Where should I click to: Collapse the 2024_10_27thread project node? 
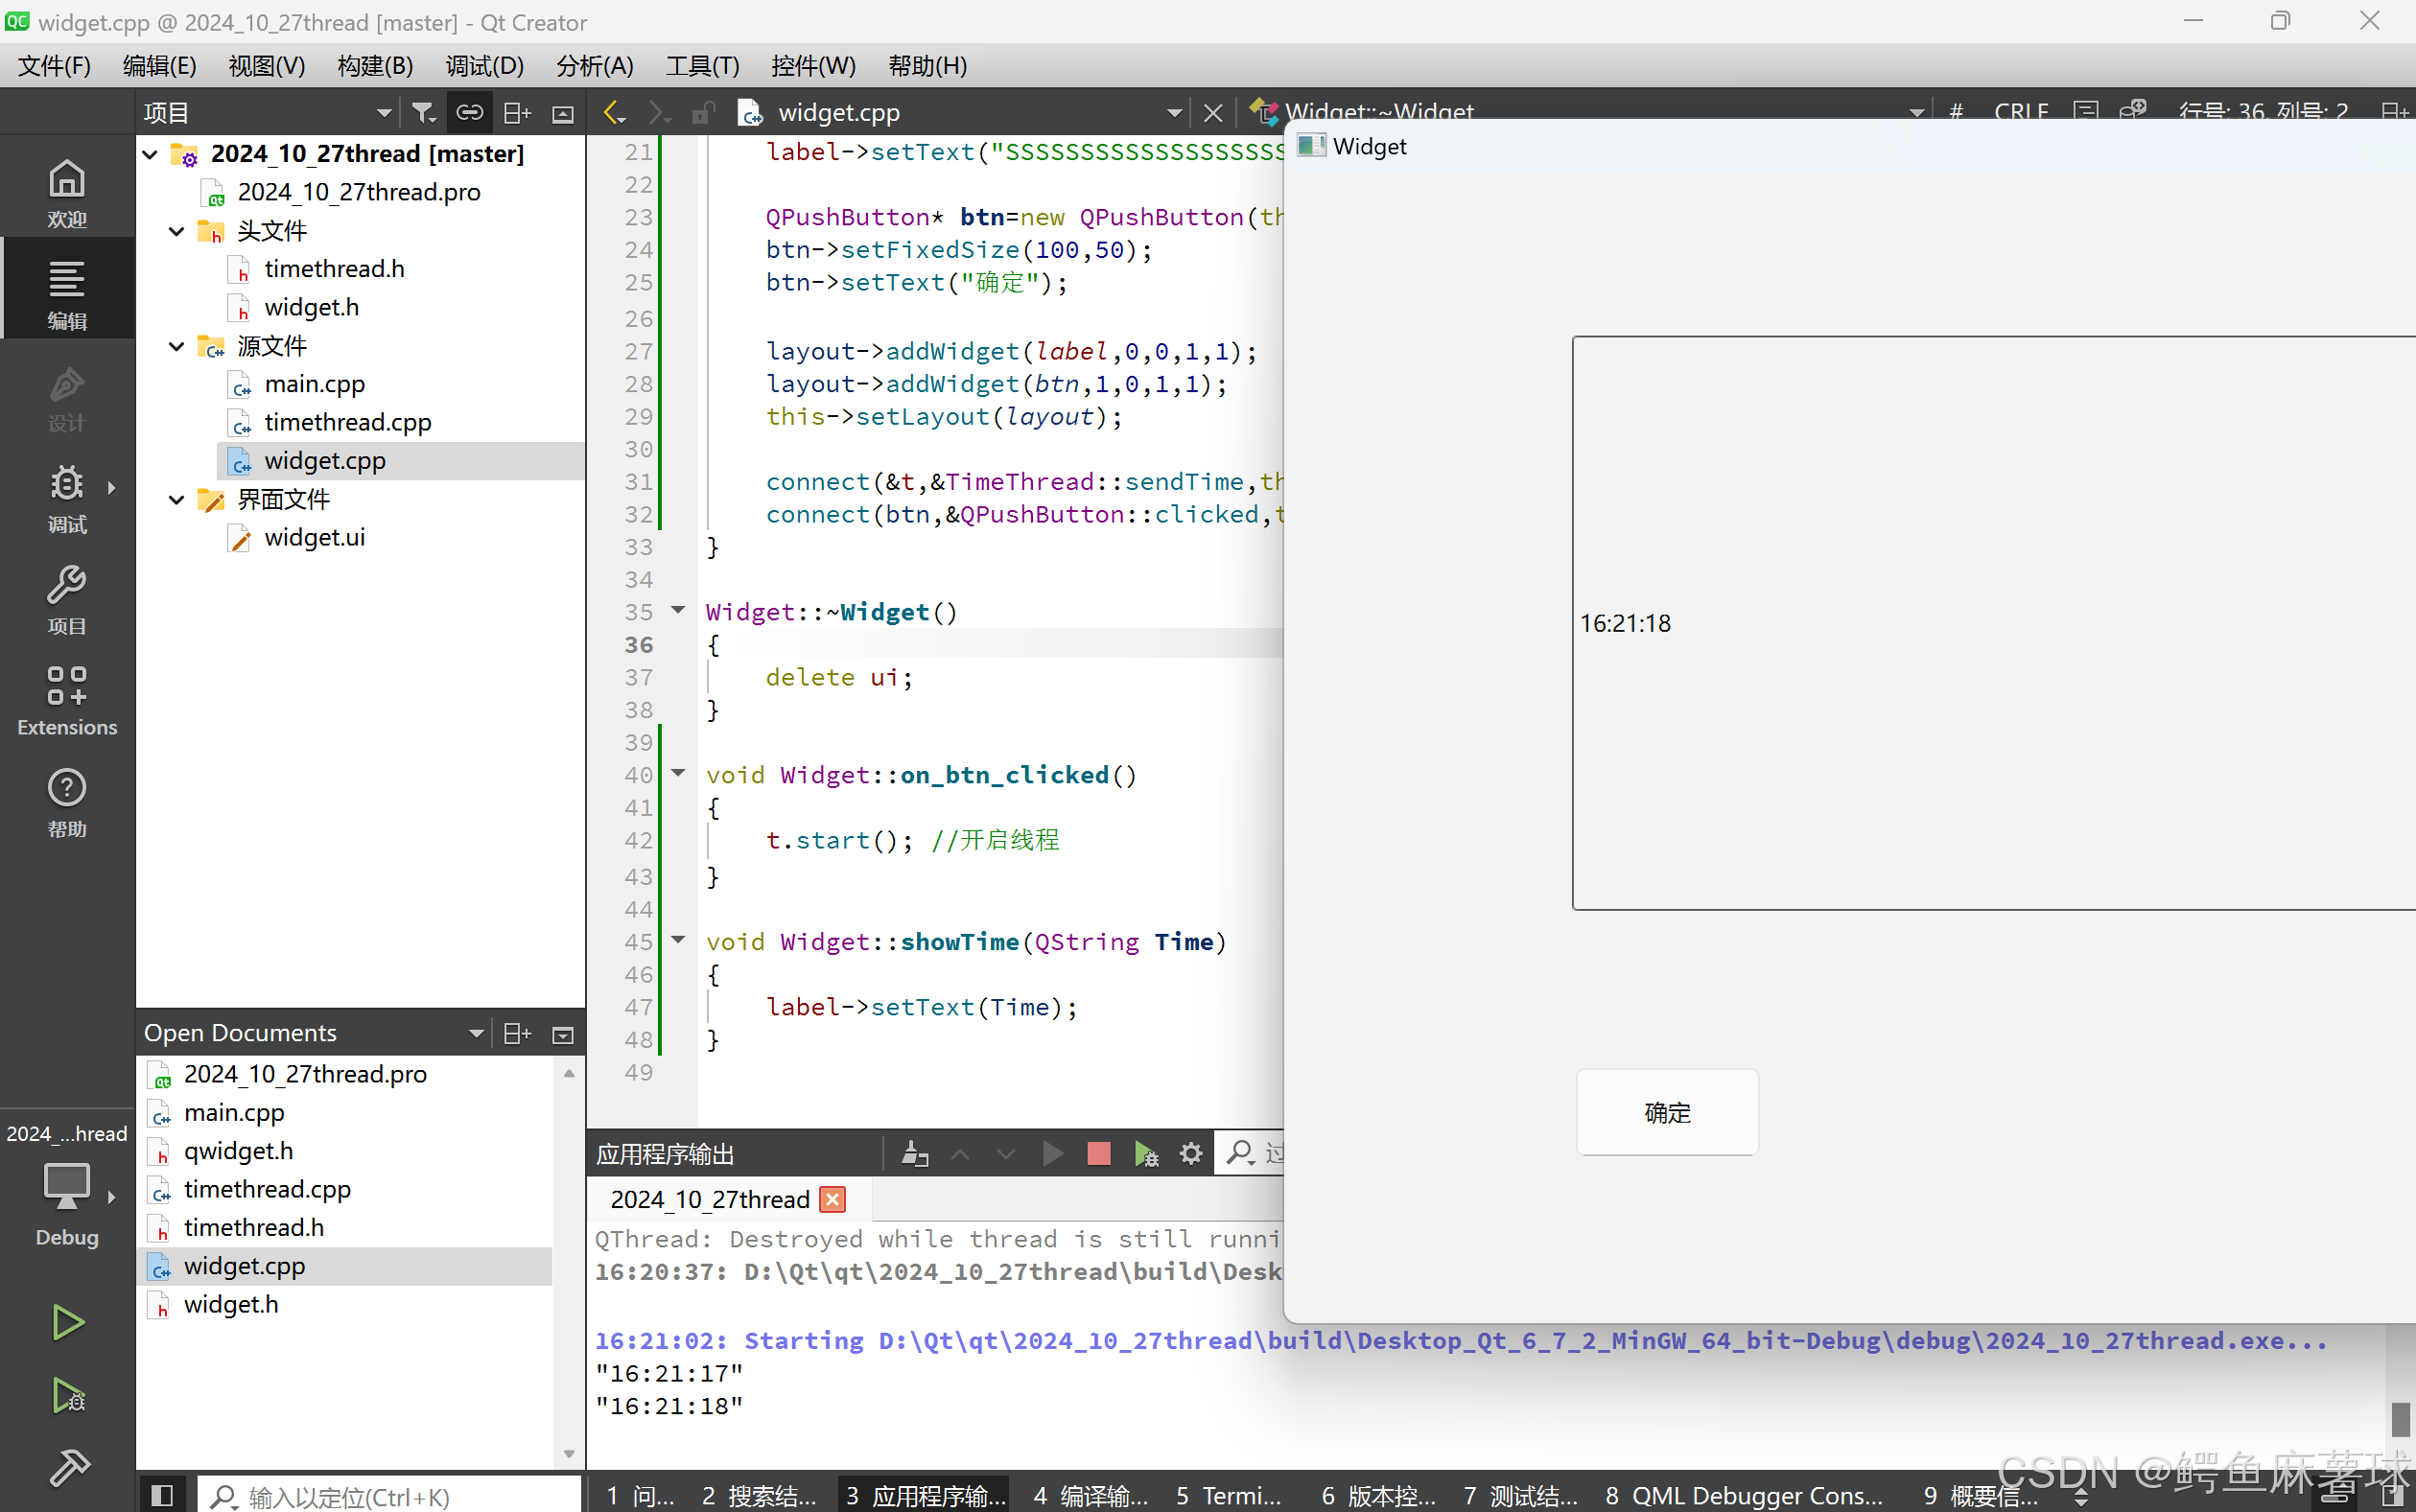click(x=152, y=154)
